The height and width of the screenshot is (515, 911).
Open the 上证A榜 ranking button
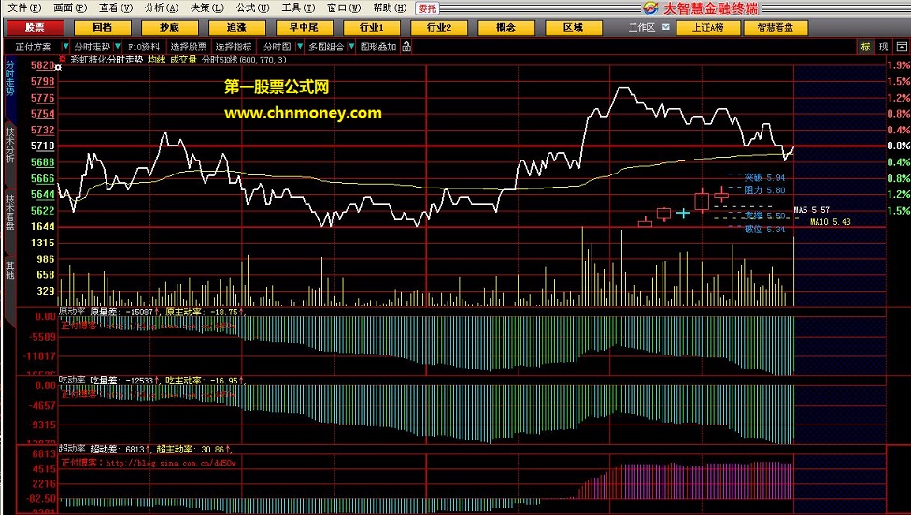pyautogui.click(x=708, y=27)
